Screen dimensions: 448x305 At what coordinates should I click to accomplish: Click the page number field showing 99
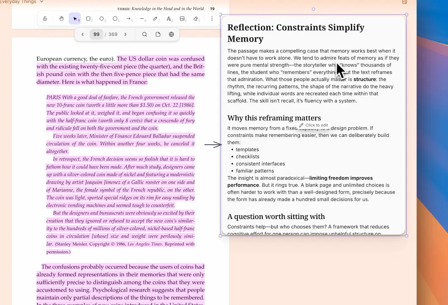tap(96, 34)
